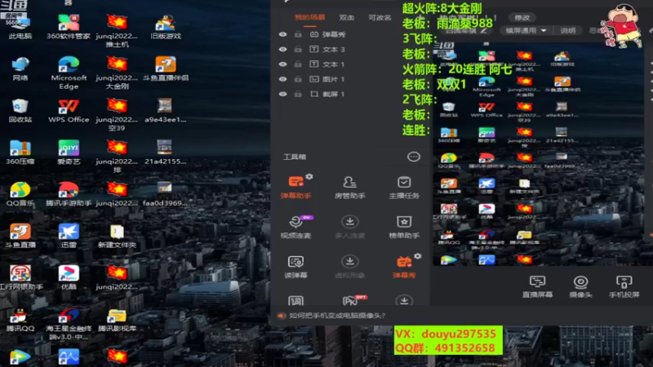
Task: Switch to 我的场景 tab
Action: [309, 17]
